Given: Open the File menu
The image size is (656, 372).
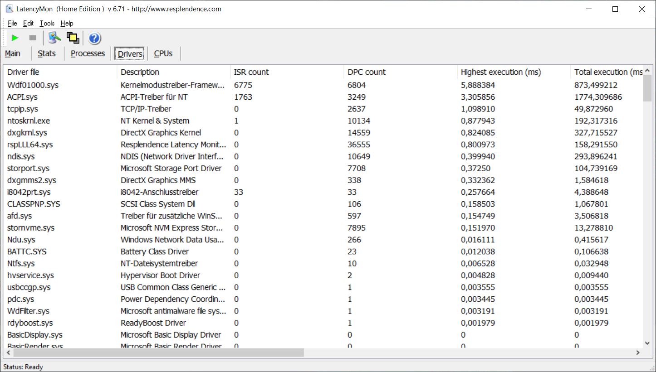Looking at the screenshot, I should pos(12,23).
